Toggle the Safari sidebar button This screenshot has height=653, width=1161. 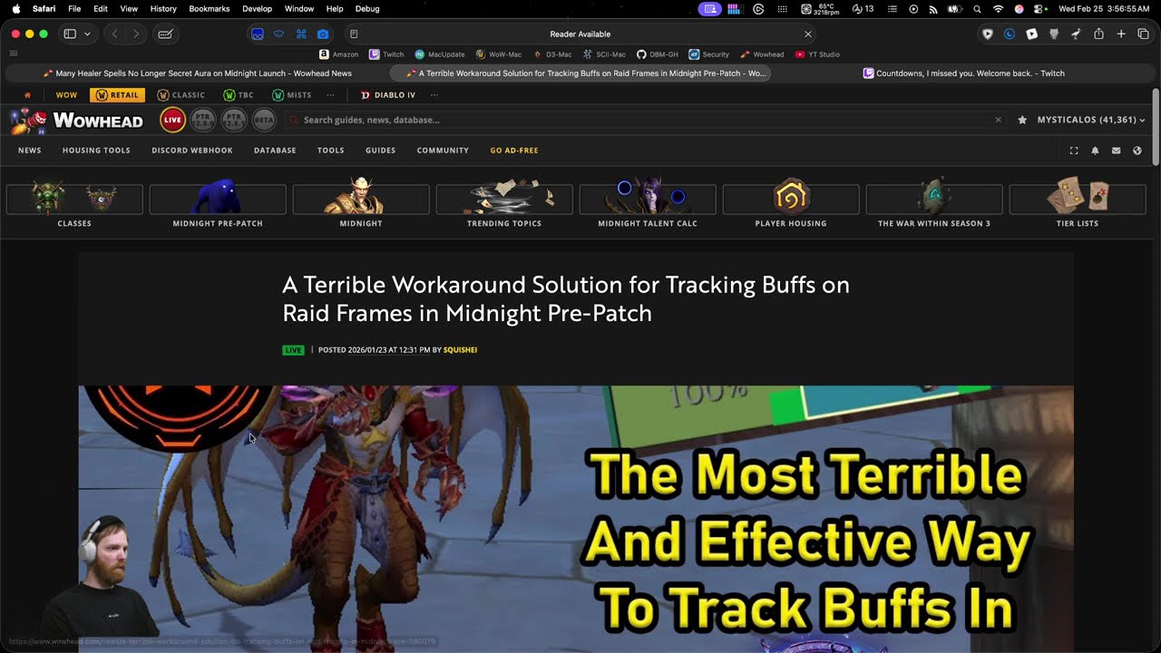70,34
